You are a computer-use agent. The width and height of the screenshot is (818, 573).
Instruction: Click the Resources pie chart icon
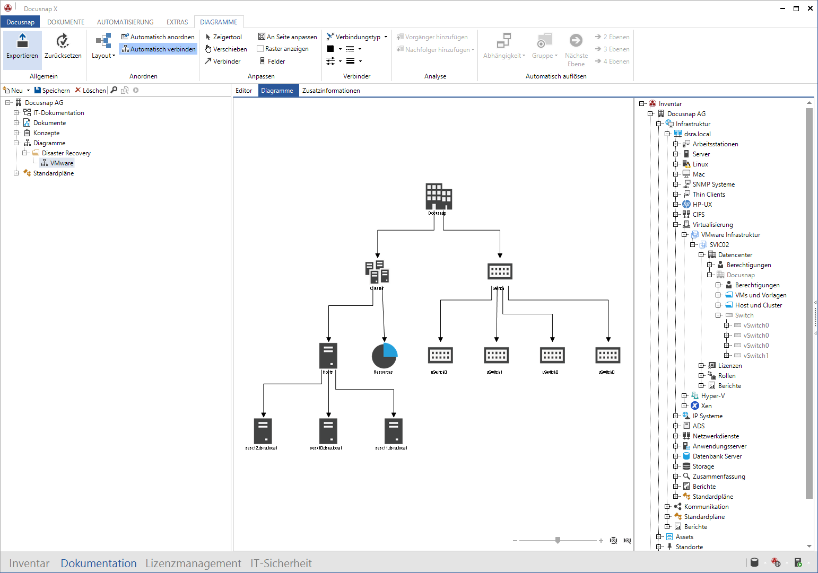point(385,356)
